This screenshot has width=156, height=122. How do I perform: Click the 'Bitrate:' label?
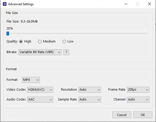click(12, 52)
